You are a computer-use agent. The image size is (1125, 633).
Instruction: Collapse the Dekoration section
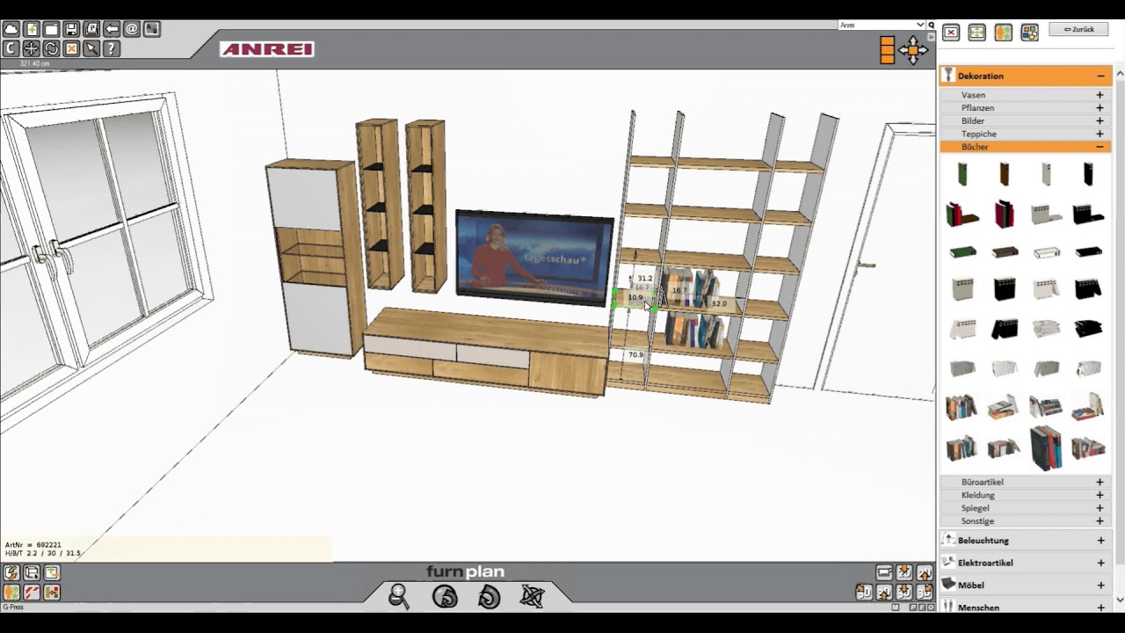tap(1100, 76)
